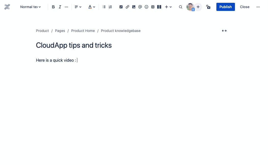The height and width of the screenshot is (165, 268).
Task: Insert an image or file
Action: (x=134, y=7)
